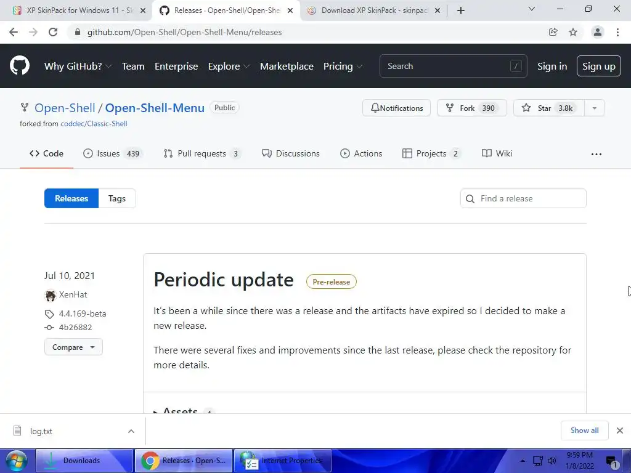
Task: Open the Explore dropdown menu
Action: point(229,67)
